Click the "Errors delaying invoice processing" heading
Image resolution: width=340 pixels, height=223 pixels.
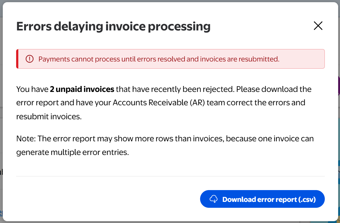click(113, 26)
